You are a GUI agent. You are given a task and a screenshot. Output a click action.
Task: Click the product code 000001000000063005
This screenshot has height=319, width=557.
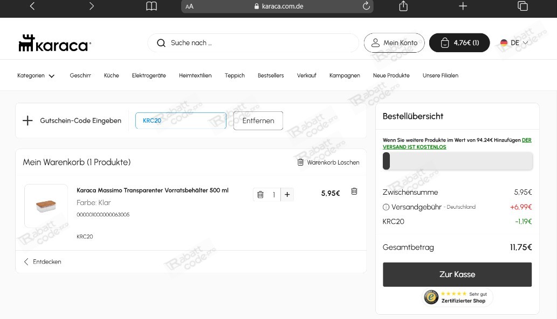(103, 215)
